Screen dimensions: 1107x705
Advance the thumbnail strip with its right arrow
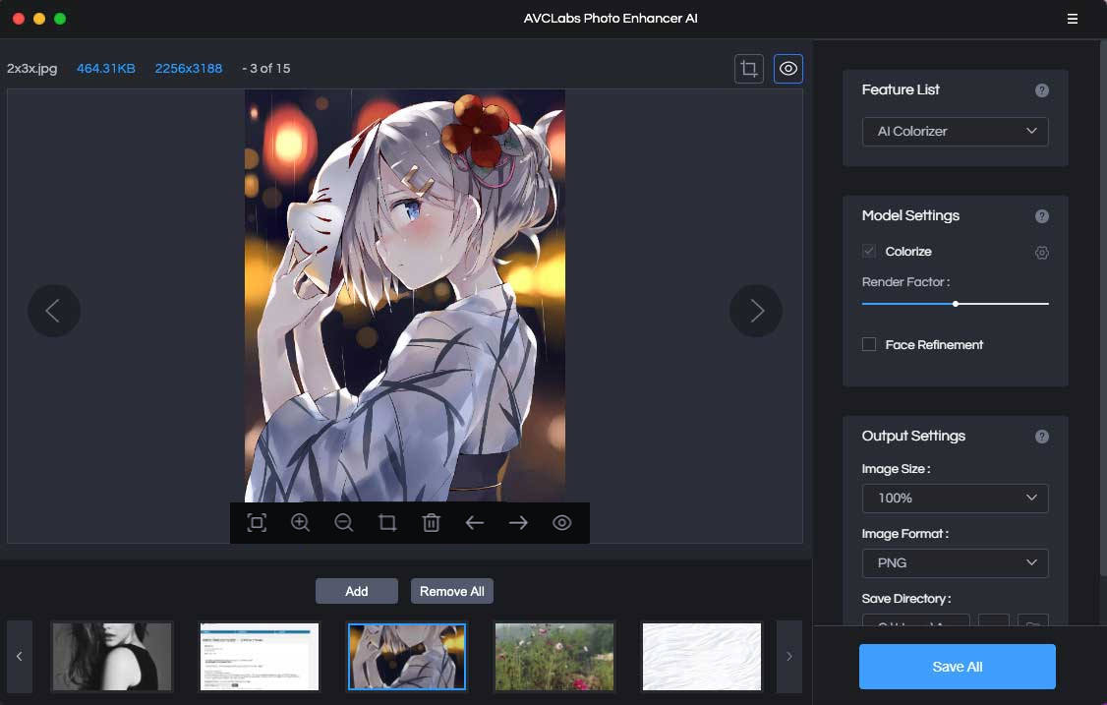pos(789,656)
